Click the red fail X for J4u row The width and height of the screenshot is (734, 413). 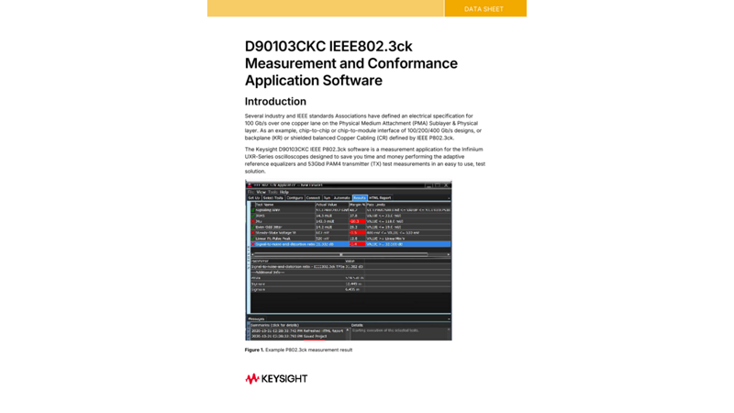(x=253, y=221)
